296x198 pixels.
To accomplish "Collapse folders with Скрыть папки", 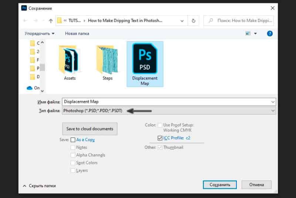I will (x=39, y=186).
